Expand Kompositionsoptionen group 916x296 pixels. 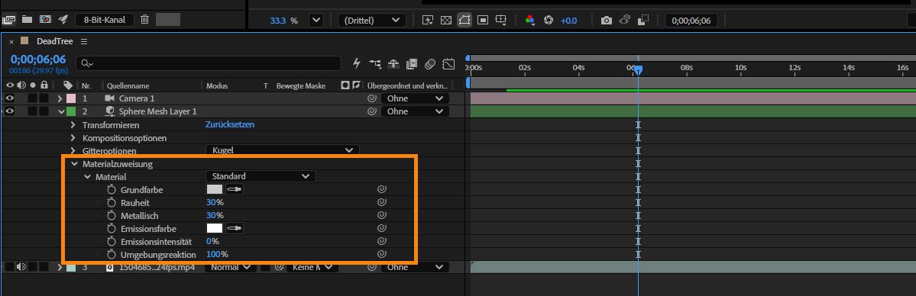pos(73,138)
